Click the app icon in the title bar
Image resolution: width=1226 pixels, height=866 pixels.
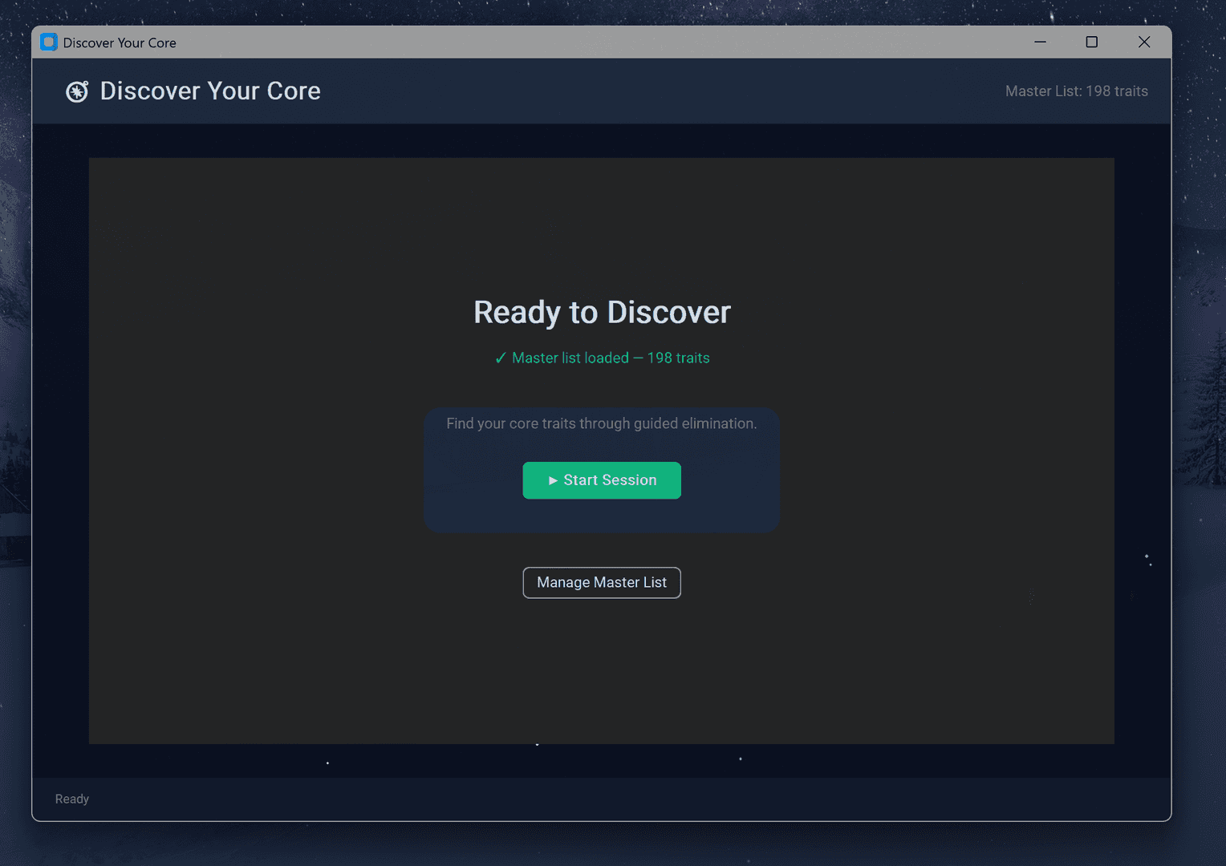(x=49, y=42)
